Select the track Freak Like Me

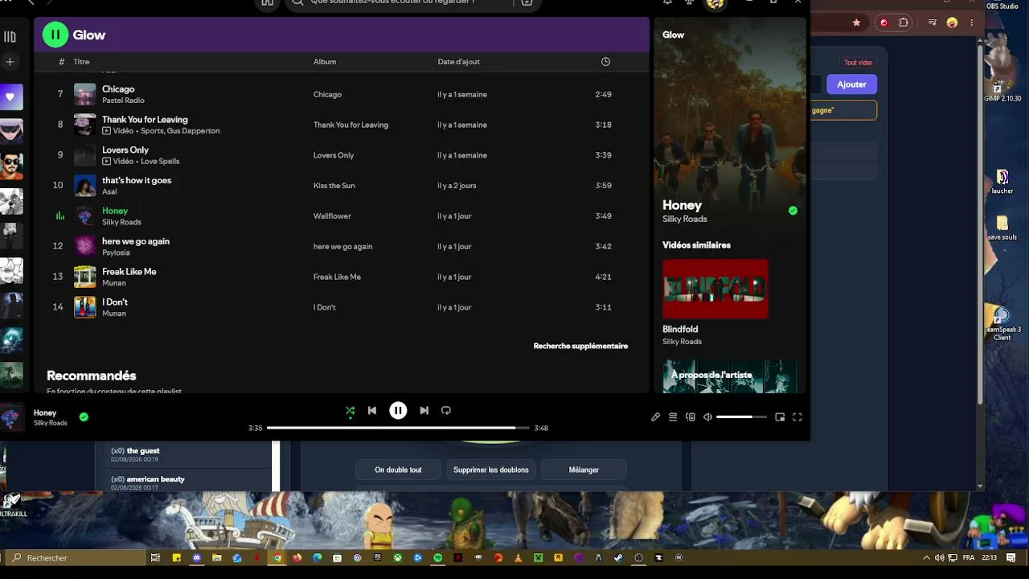click(x=341, y=277)
